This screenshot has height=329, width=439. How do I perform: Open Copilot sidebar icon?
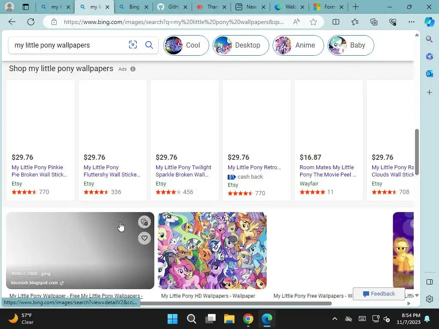[429, 22]
